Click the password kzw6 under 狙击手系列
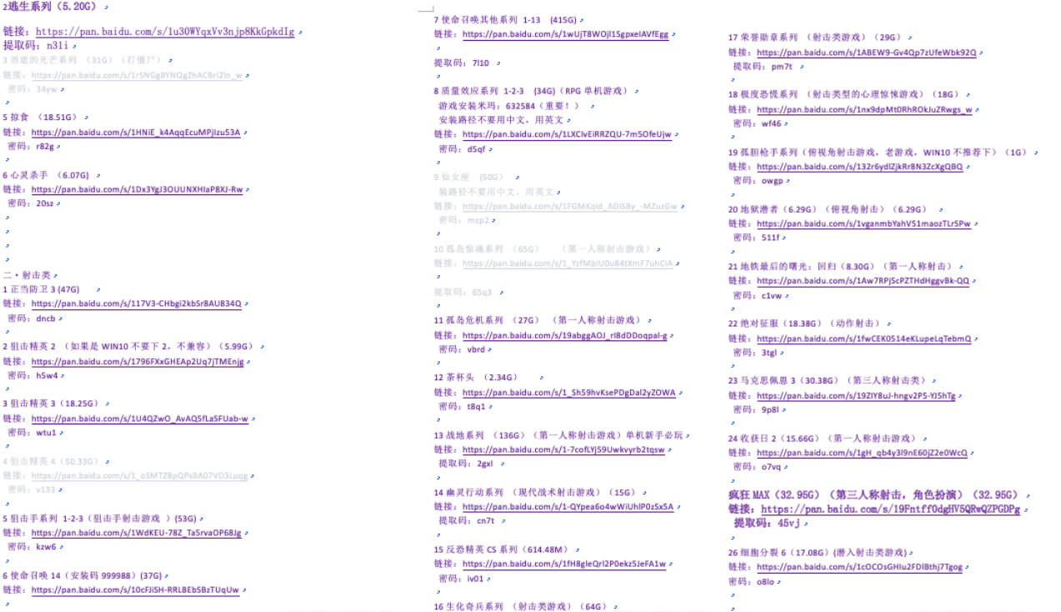 pos(46,547)
